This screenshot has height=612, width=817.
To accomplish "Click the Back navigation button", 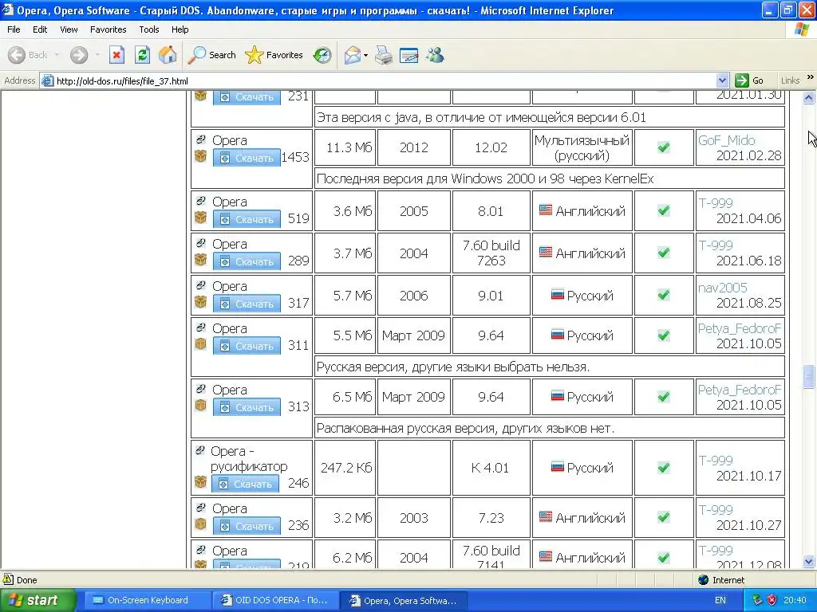I will [x=28, y=55].
